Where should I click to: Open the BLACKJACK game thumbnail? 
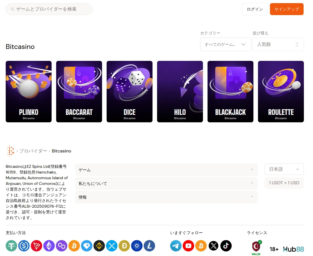[230, 92]
